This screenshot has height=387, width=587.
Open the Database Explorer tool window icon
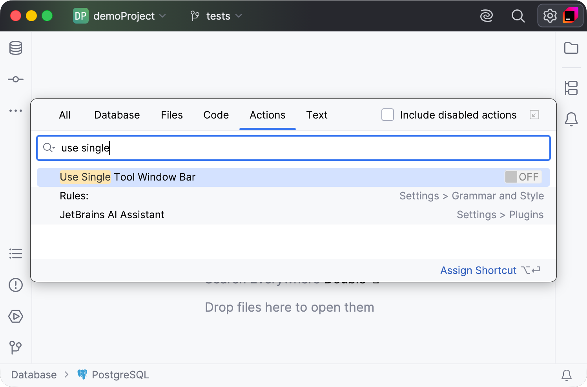pyautogui.click(x=16, y=48)
